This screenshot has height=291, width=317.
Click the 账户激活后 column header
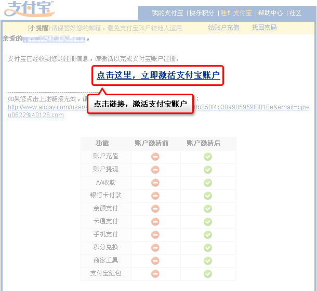tap(204, 143)
